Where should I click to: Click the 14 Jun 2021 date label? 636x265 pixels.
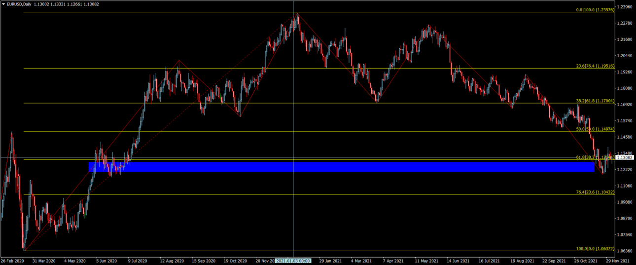coord(459,261)
